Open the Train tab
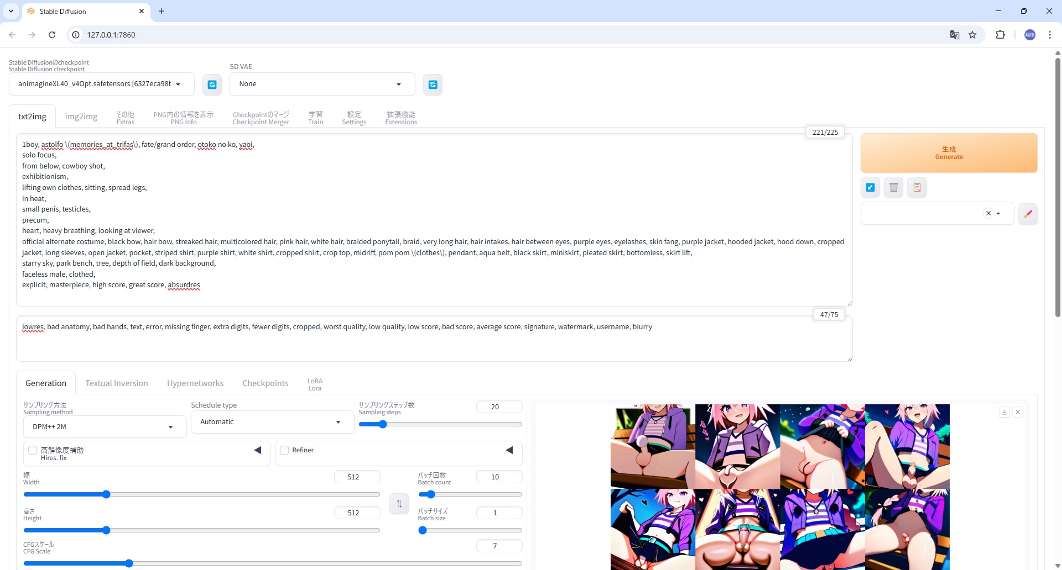 point(316,118)
